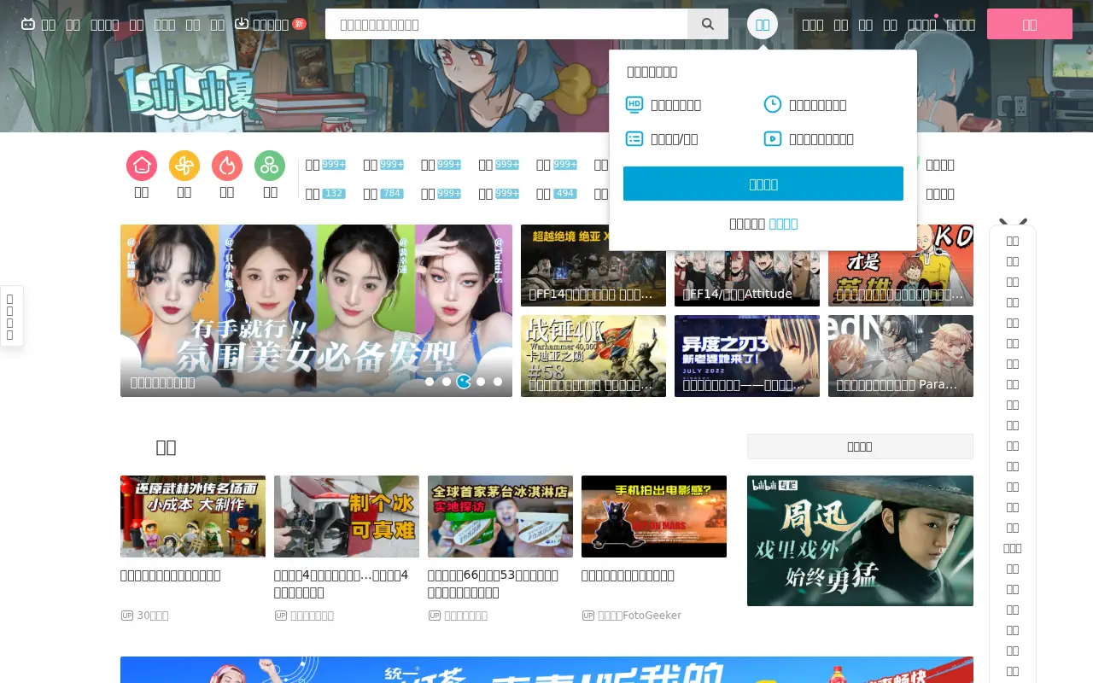Screen dimensions: 1093x683
Task: Click the UP icon beside FotoGeeker
Action: (x=588, y=616)
